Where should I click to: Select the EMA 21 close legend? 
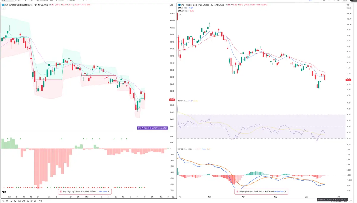point(183,11)
